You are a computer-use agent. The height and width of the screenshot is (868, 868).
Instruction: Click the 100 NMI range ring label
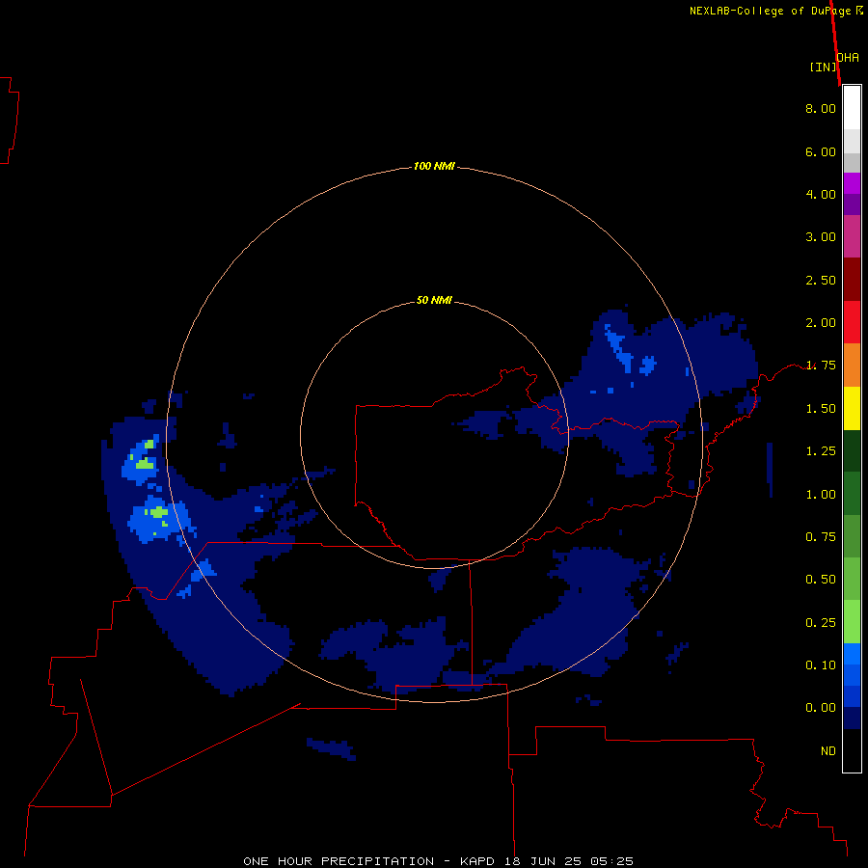pos(434,166)
